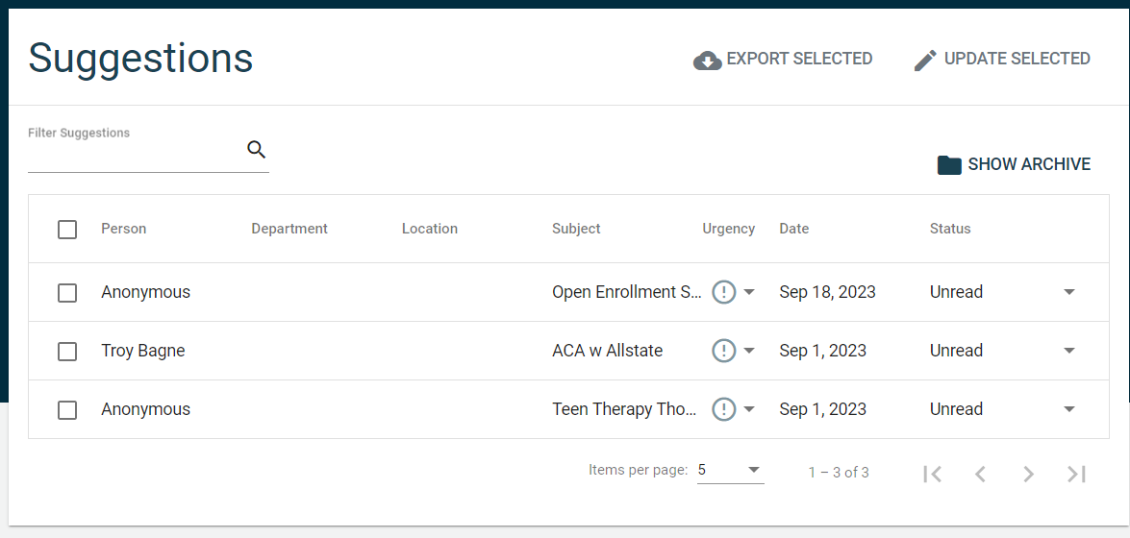This screenshot has width=1130, height=538.
Task: Click the Open Enrollment subject text
Action: click(626, 292)
